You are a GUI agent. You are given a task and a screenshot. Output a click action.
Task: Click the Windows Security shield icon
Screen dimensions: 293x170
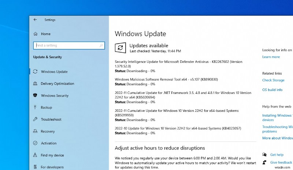35,95
